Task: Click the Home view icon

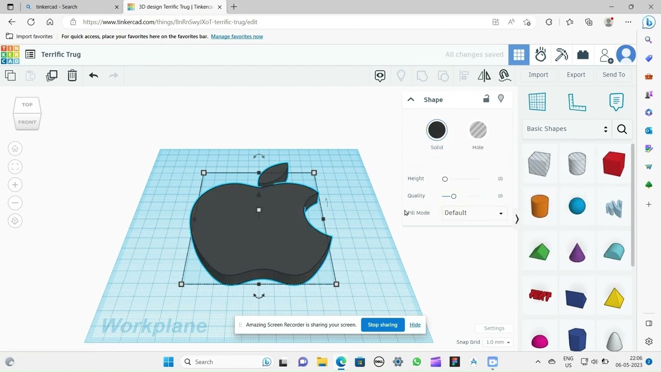Action: (x=15, y=149)
